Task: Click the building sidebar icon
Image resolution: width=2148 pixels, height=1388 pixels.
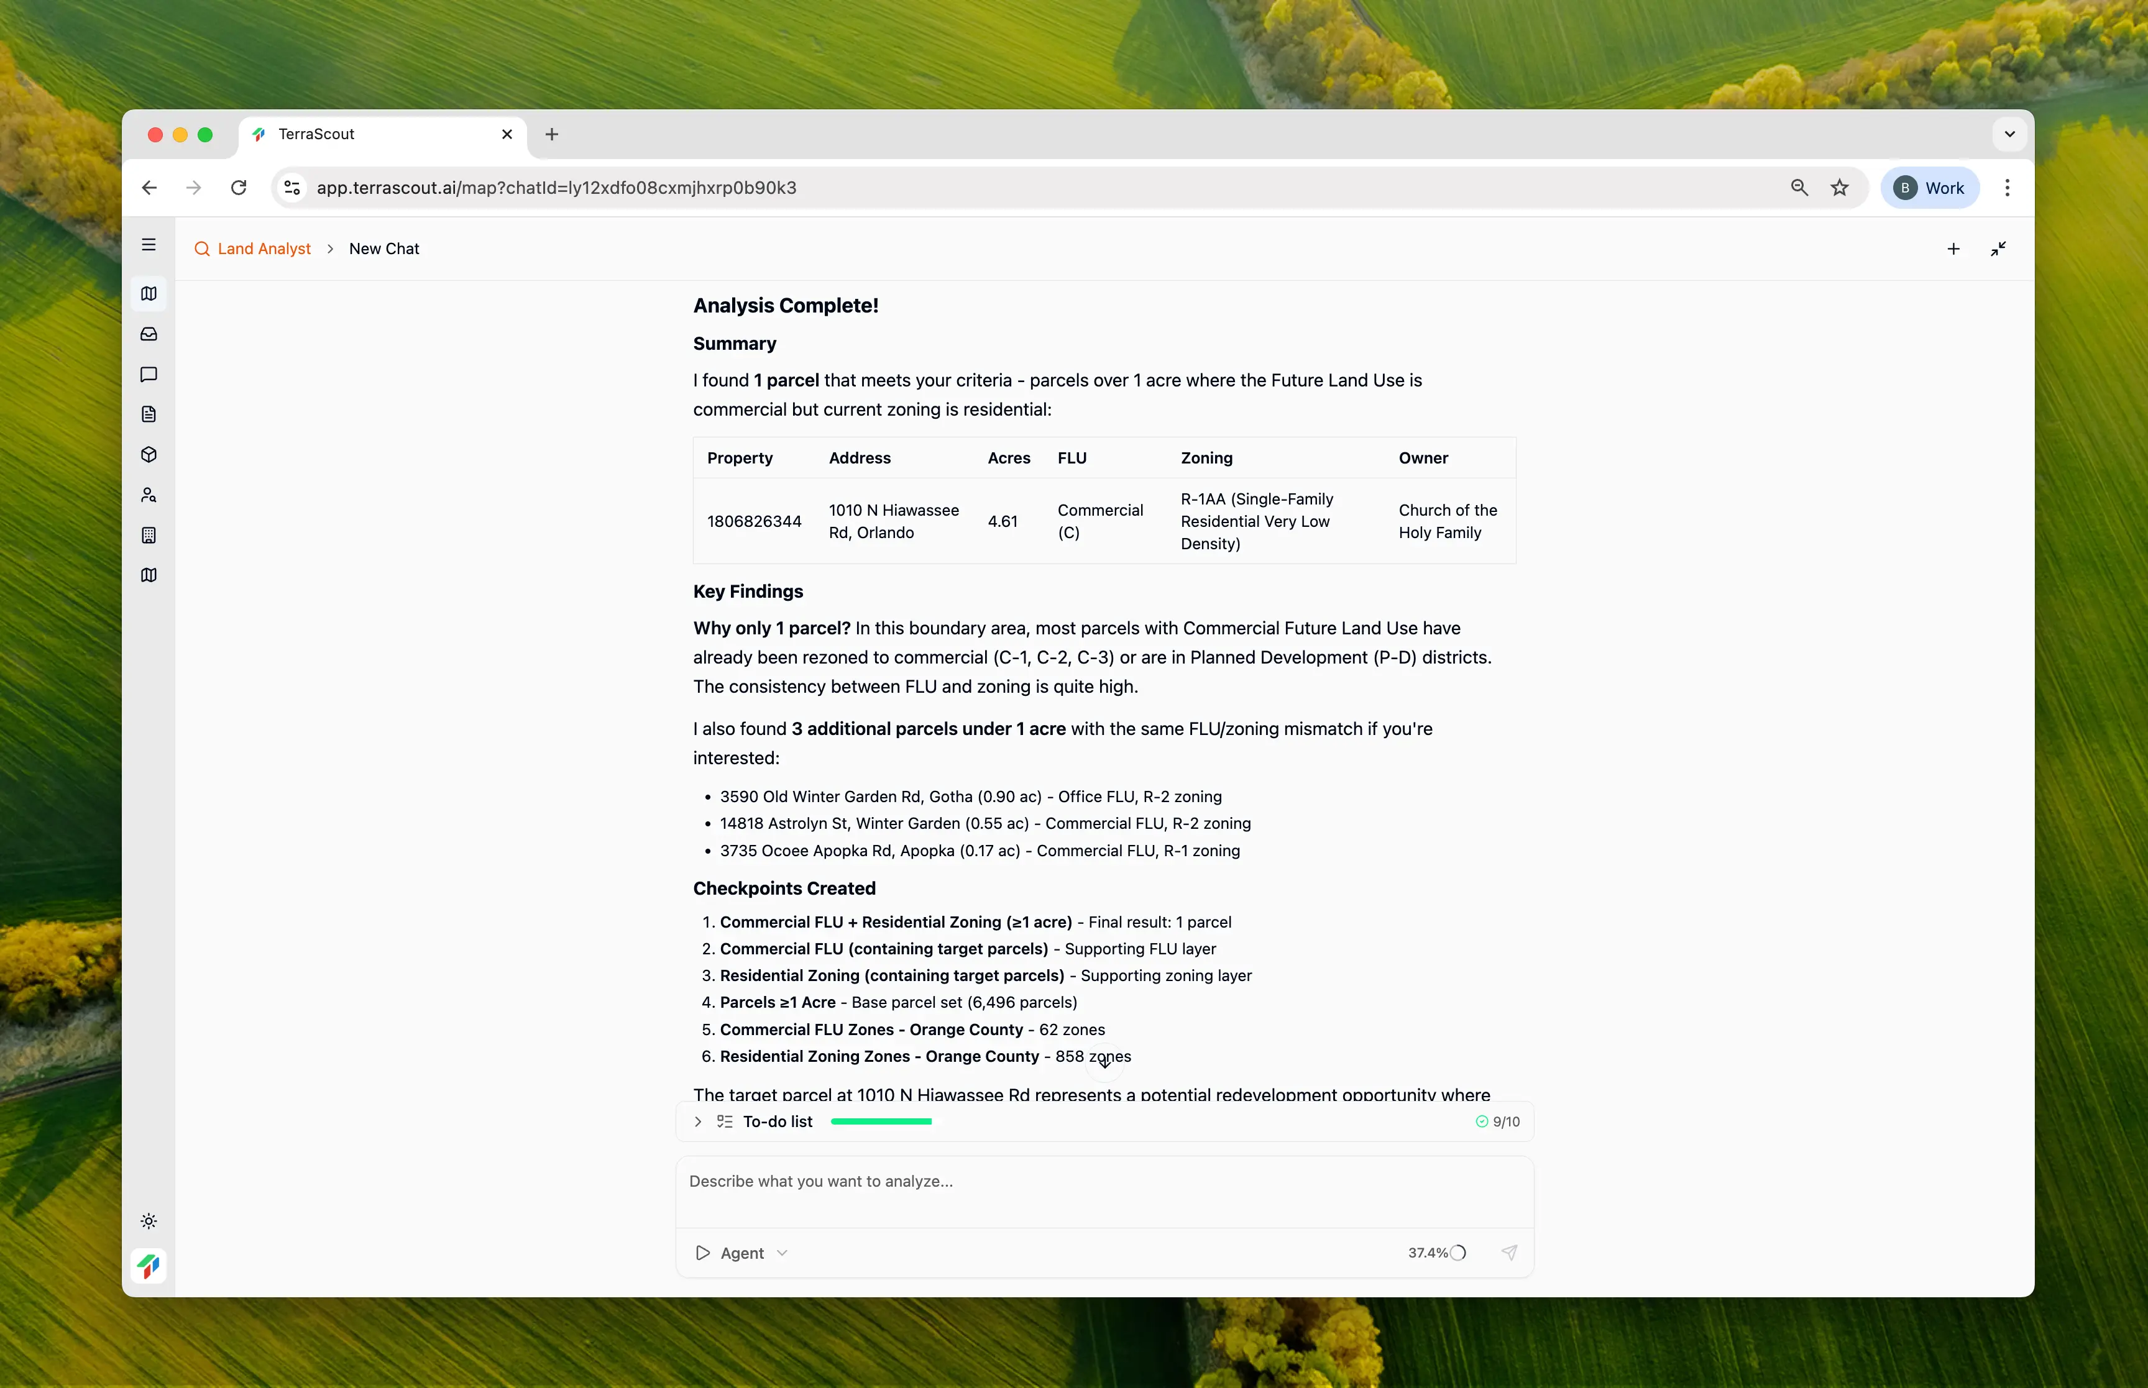Action: [149, 536]
